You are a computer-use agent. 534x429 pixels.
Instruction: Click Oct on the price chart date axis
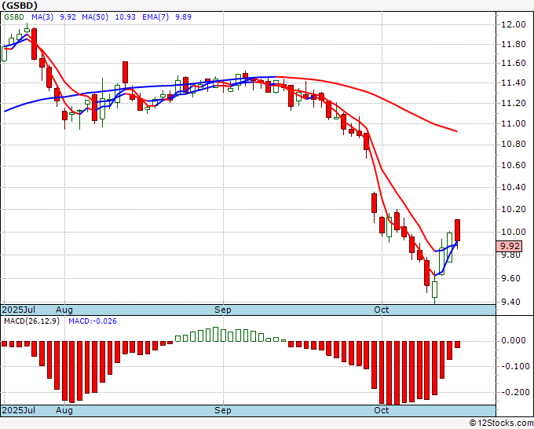381,310
